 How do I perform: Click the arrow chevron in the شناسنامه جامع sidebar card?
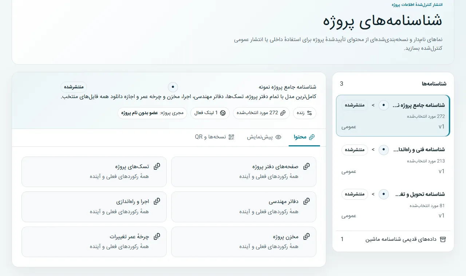click(x=373, y=105)
